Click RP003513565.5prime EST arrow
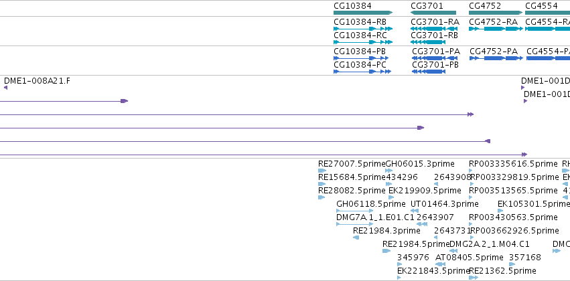 (x=471, y=197)
